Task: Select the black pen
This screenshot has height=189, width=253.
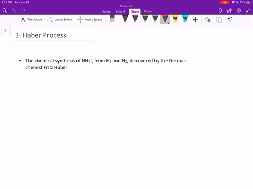Action: [125, 18]
